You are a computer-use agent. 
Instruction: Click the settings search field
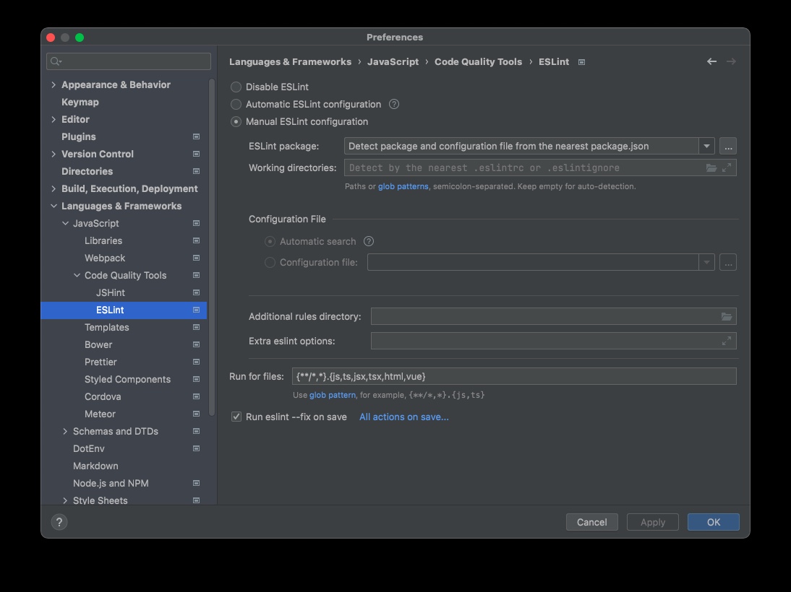pos(129,62)
